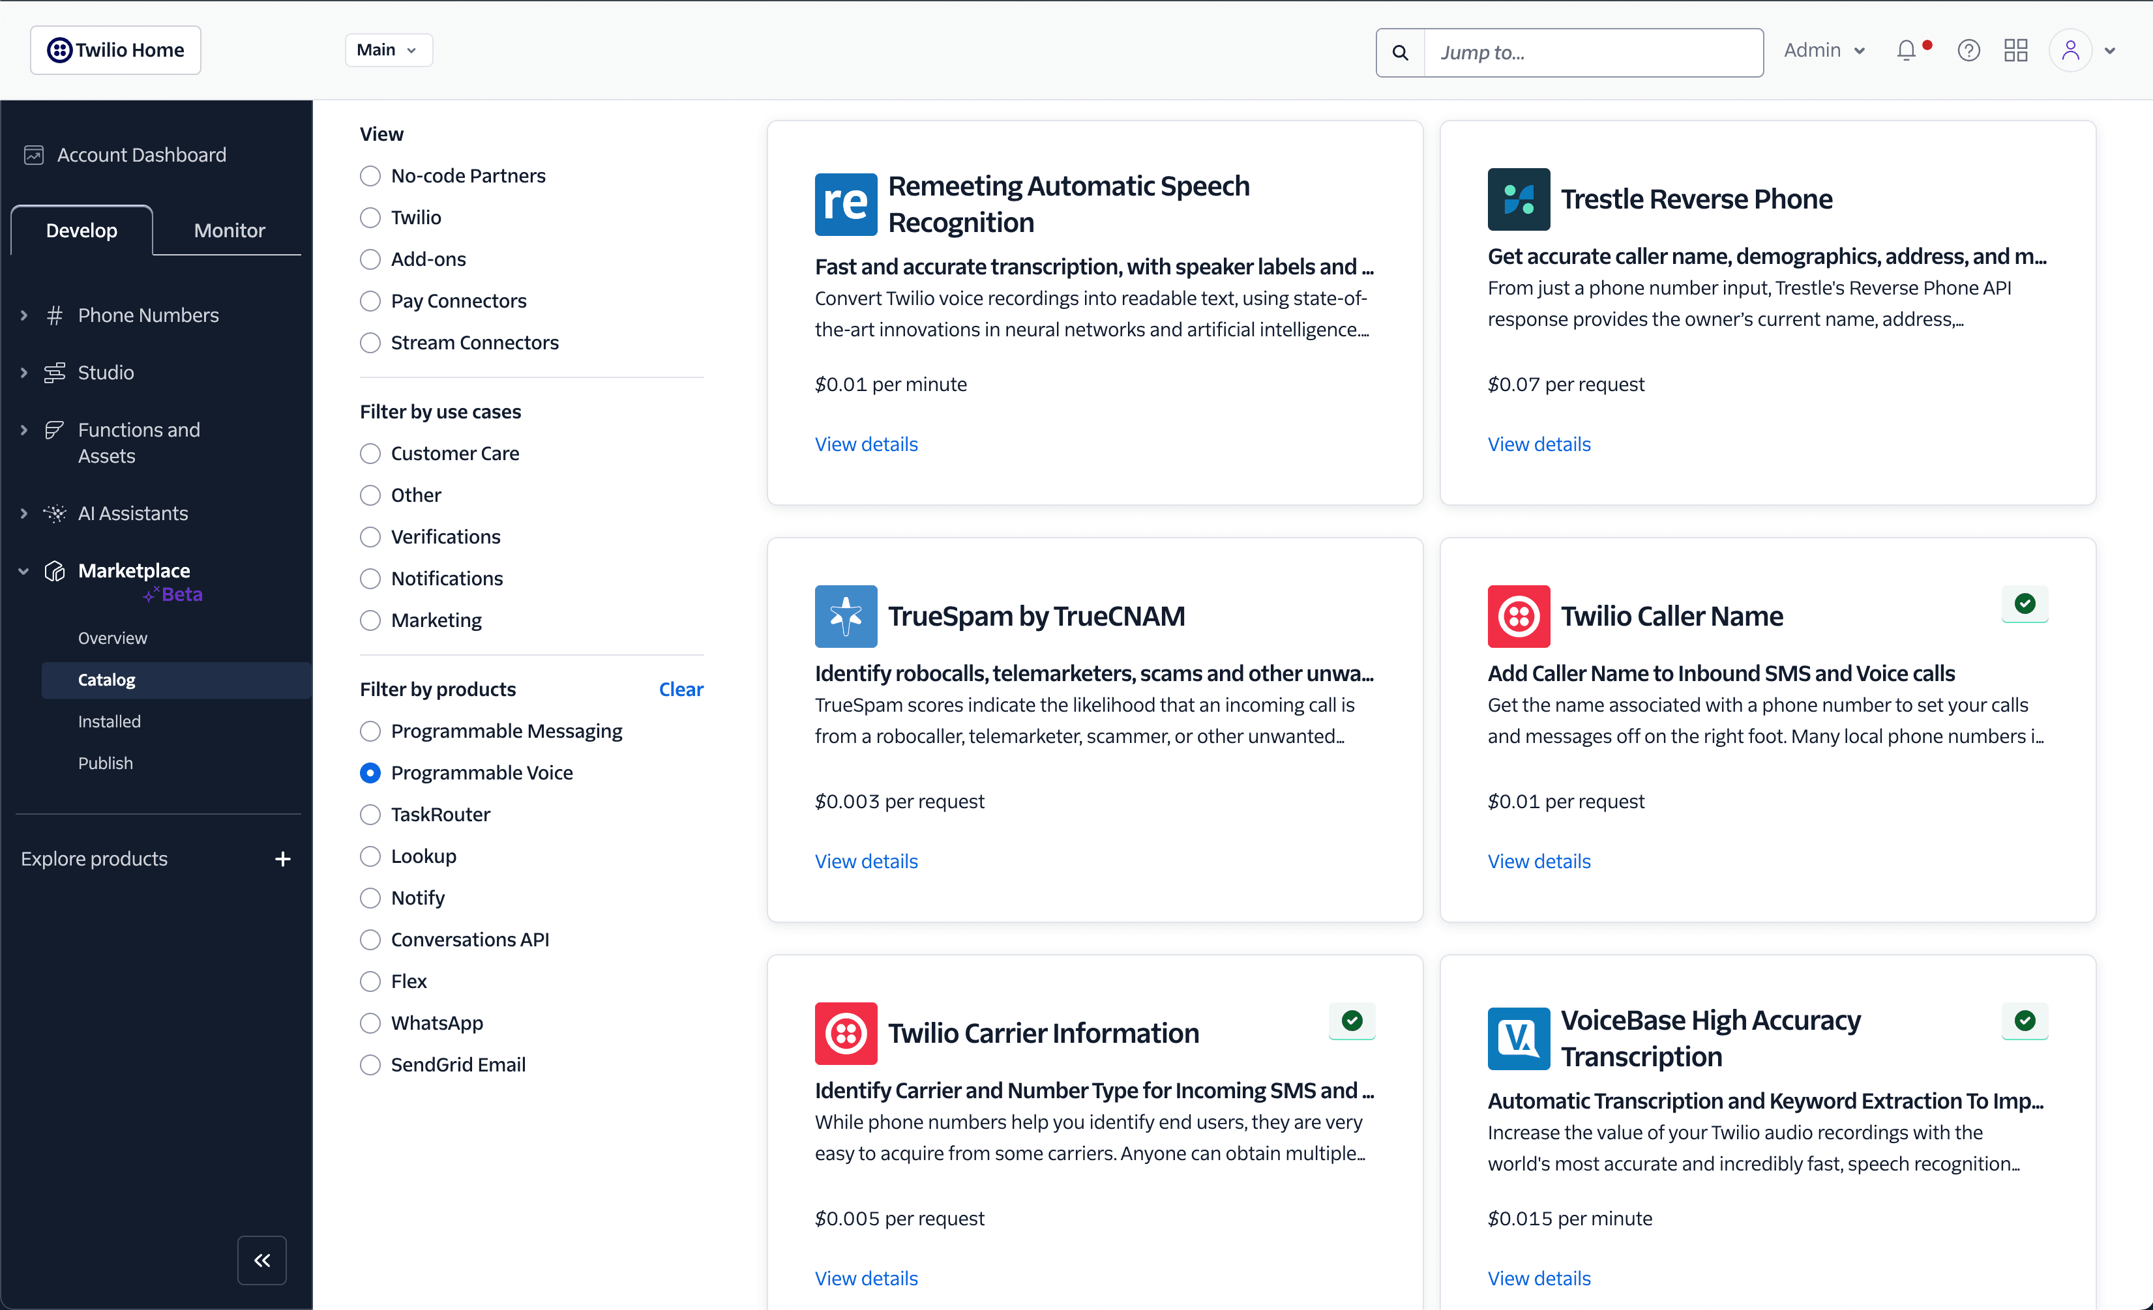
Task: Open the notifications bell
Action: [x=1907, y=50]
